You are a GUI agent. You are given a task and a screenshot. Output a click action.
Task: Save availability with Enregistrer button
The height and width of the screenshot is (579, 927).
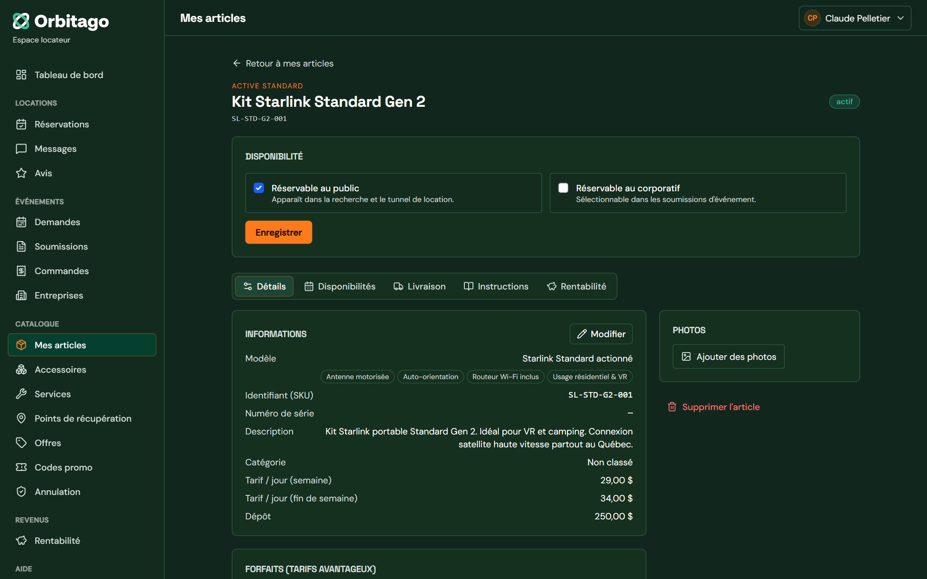point(279,232)
